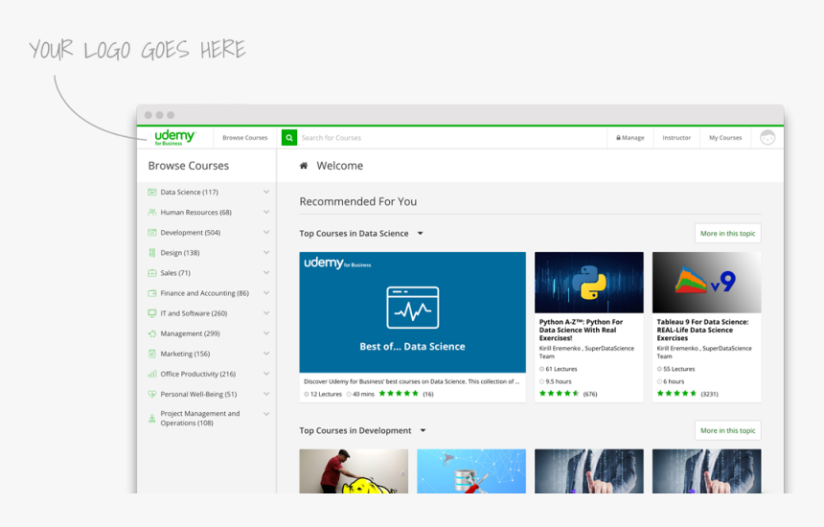Viewport: 824px width, 527px height.
Task: Click the Data Science category icon
Action: pyautogui.click(x=152, y=192)
